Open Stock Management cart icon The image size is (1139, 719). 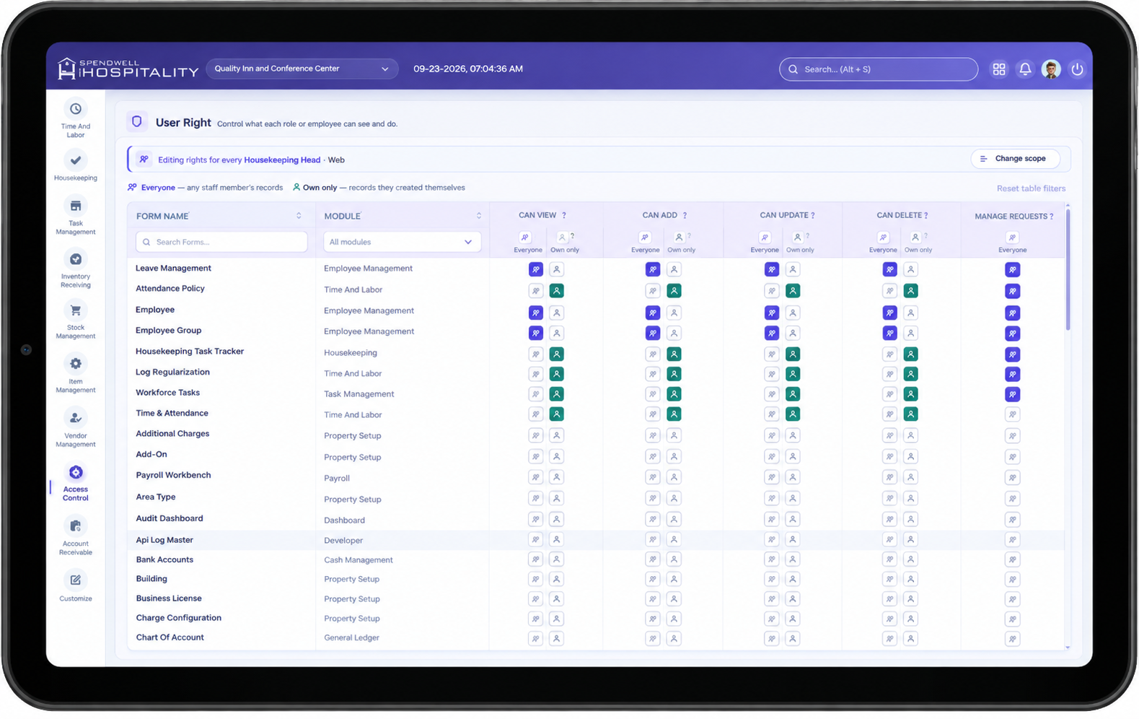pyautogui.click(x=76, y=310)
